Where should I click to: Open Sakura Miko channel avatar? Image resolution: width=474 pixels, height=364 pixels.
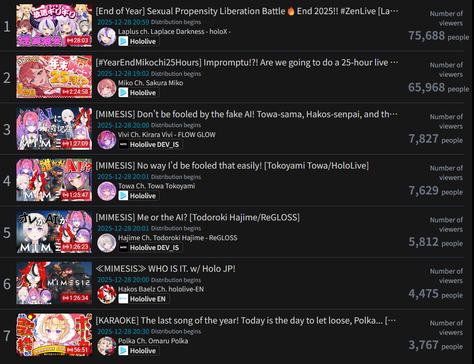(107, 88)
